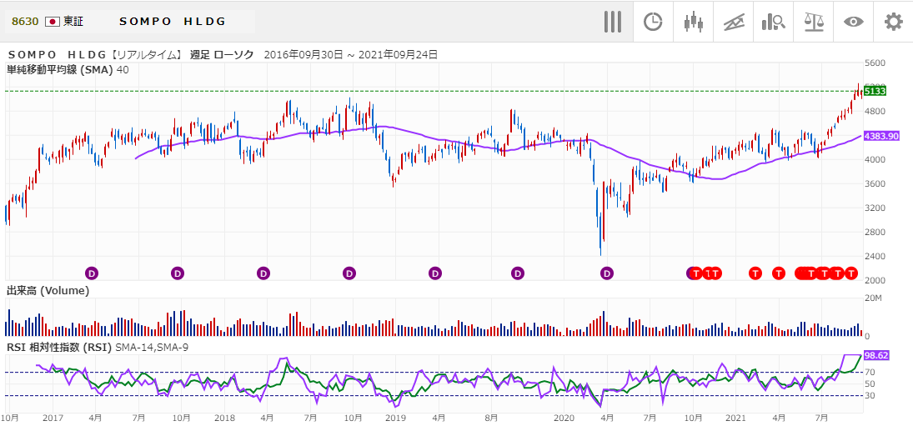Screen dimensions: 913x436
Task: Open the balance scale comparison icon
Action: point(814,22)
